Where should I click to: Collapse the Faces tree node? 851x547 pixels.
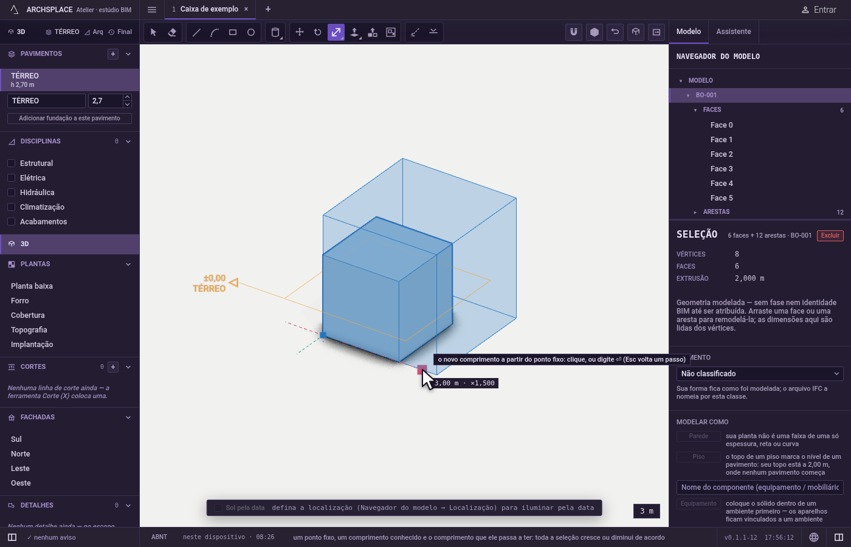[x=695, y=110]
